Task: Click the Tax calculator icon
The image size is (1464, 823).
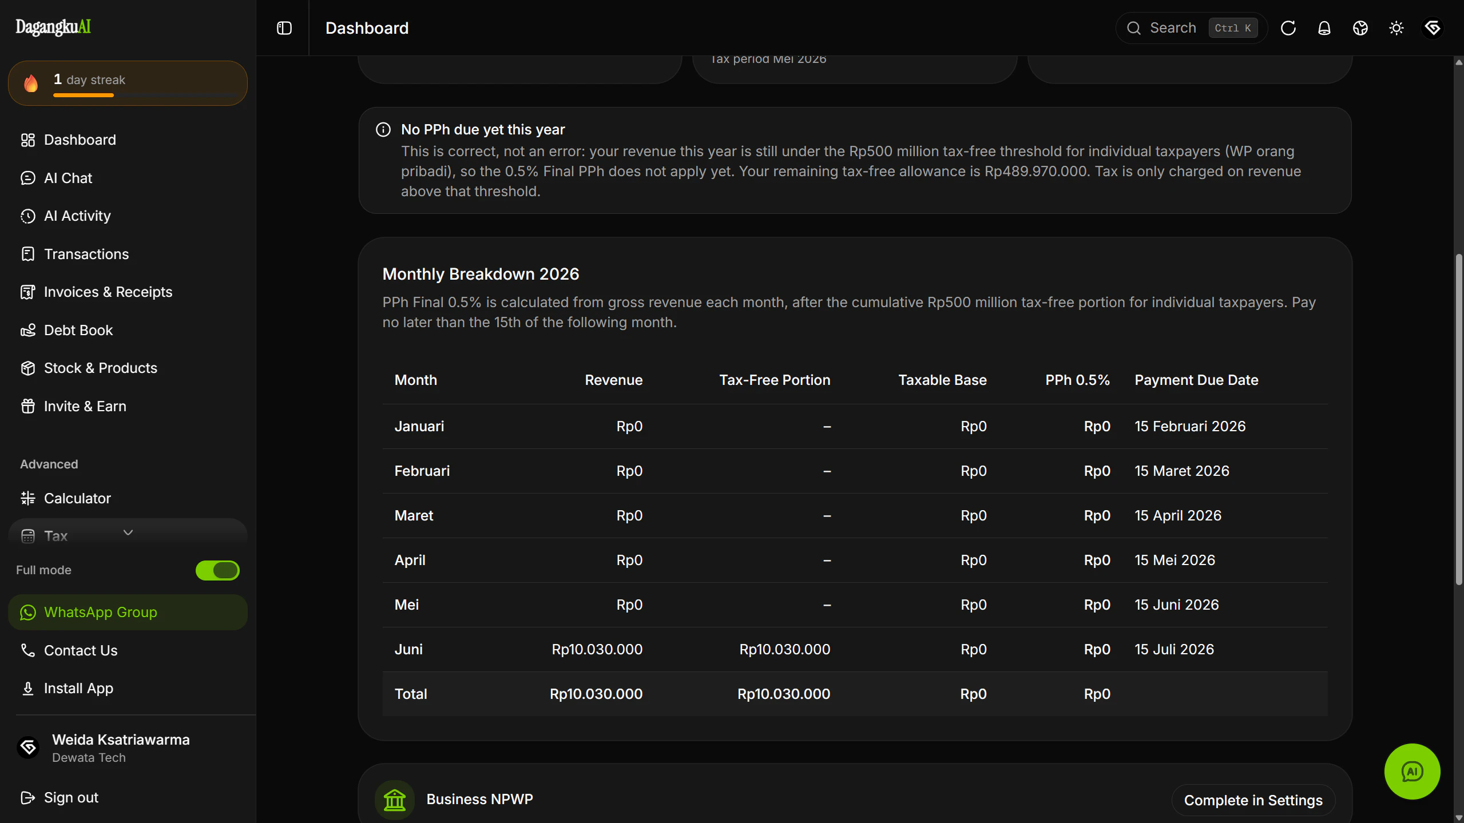Action: (x=28, y=536)
